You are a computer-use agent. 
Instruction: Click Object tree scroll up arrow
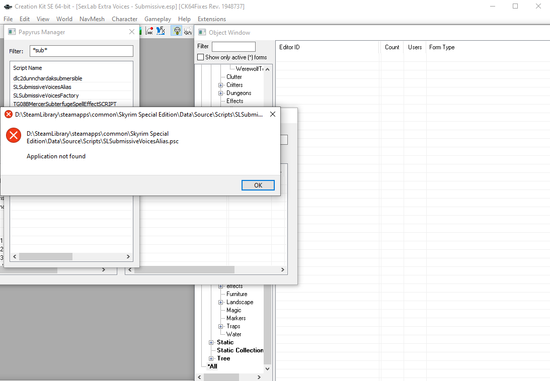tap(268, 69)
